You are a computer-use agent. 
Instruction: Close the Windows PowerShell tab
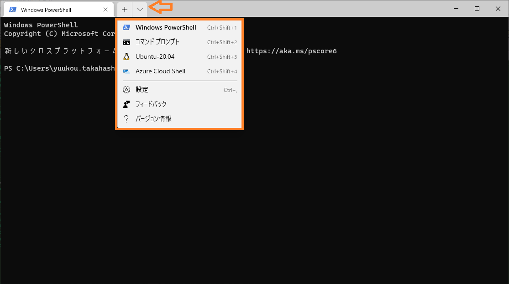tap(105, 9)
